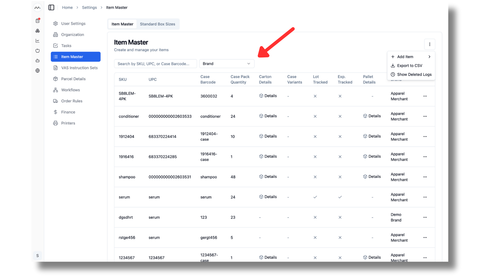Click the robot icon in left rail
Viewport: 494px width, 278px height.
[38, 60]
